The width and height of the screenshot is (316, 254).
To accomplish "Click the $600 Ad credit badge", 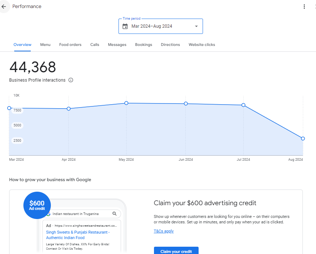I will click(x=37, y=205).
